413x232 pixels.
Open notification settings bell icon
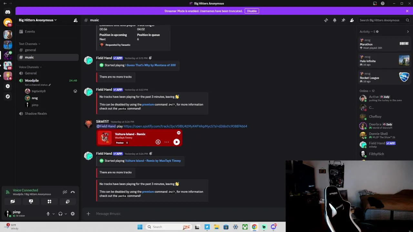point(335,20)
